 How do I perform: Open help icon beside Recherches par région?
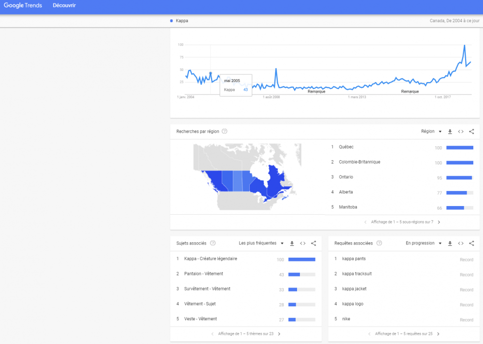225,131
